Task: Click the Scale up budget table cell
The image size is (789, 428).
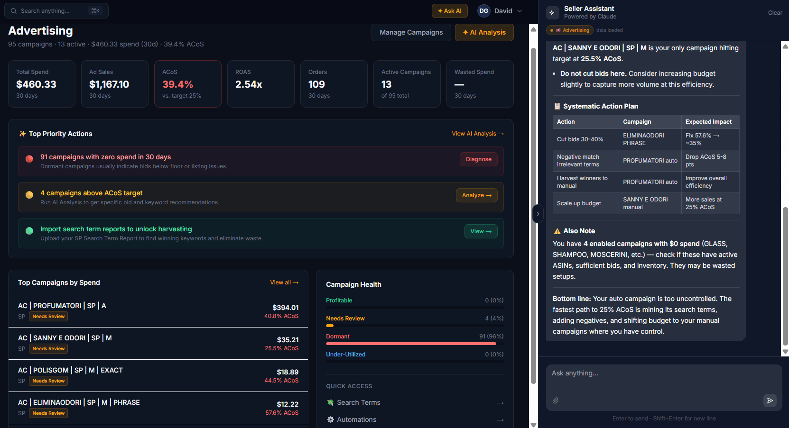Action: click(585, 203)
